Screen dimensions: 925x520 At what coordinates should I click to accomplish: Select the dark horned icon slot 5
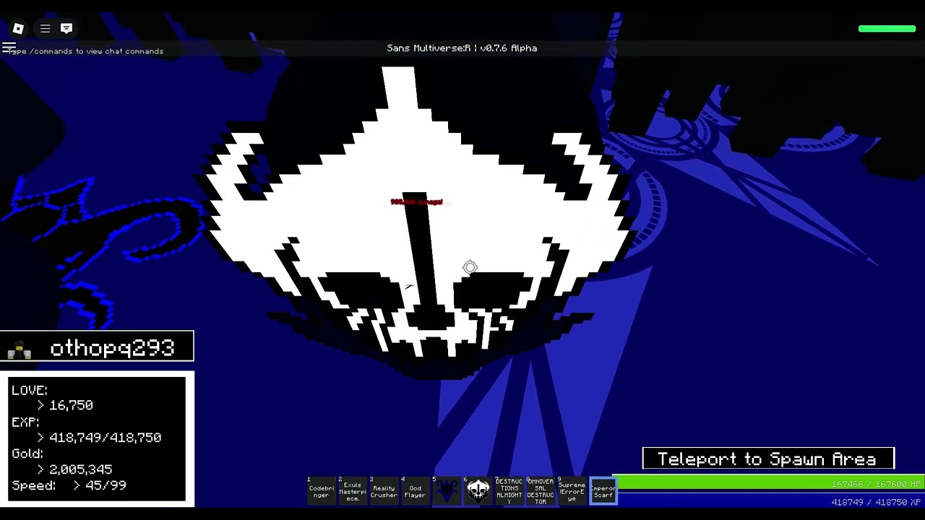(x=447, y=491)
